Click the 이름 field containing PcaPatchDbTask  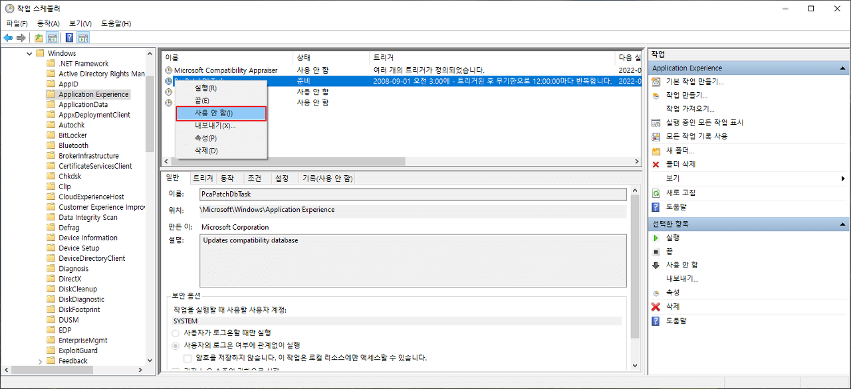pyautogui.click(x=412, y=194)
